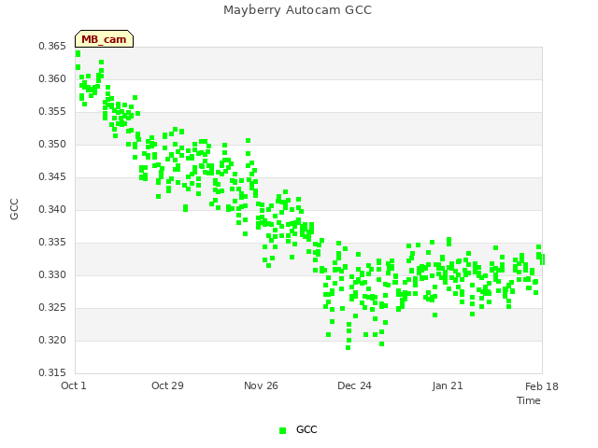The width and height of the screenshot is (598, 448).
Task: Click the Y-axis label 0.365
Action: 52,47
